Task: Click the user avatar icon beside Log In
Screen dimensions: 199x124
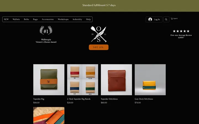Action: 150,19
